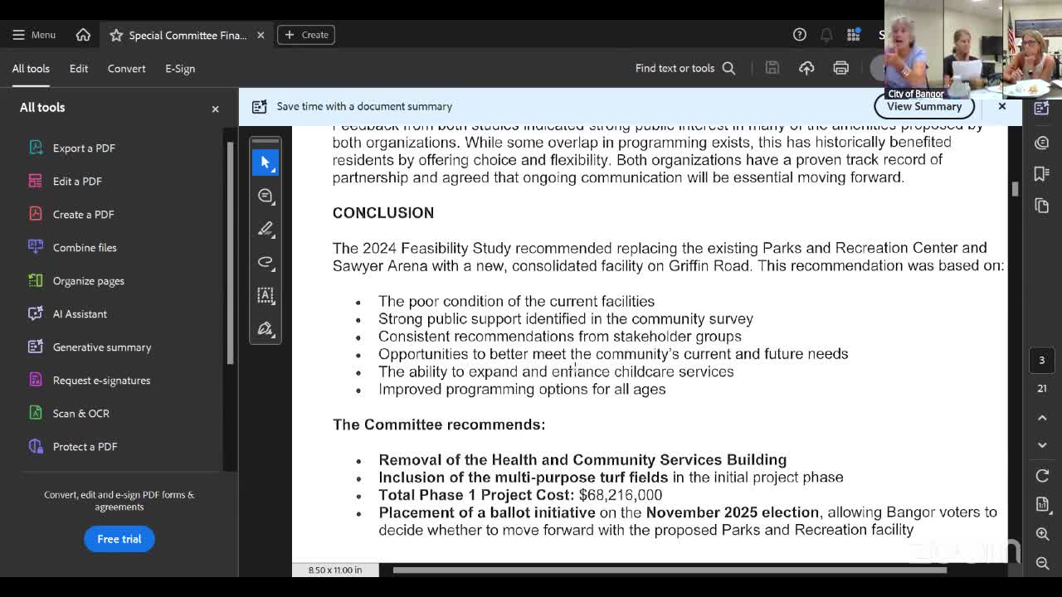The image size is (1062, 597).
Task: Click the current page number 3 box
Action: [x=1042, y=360]
